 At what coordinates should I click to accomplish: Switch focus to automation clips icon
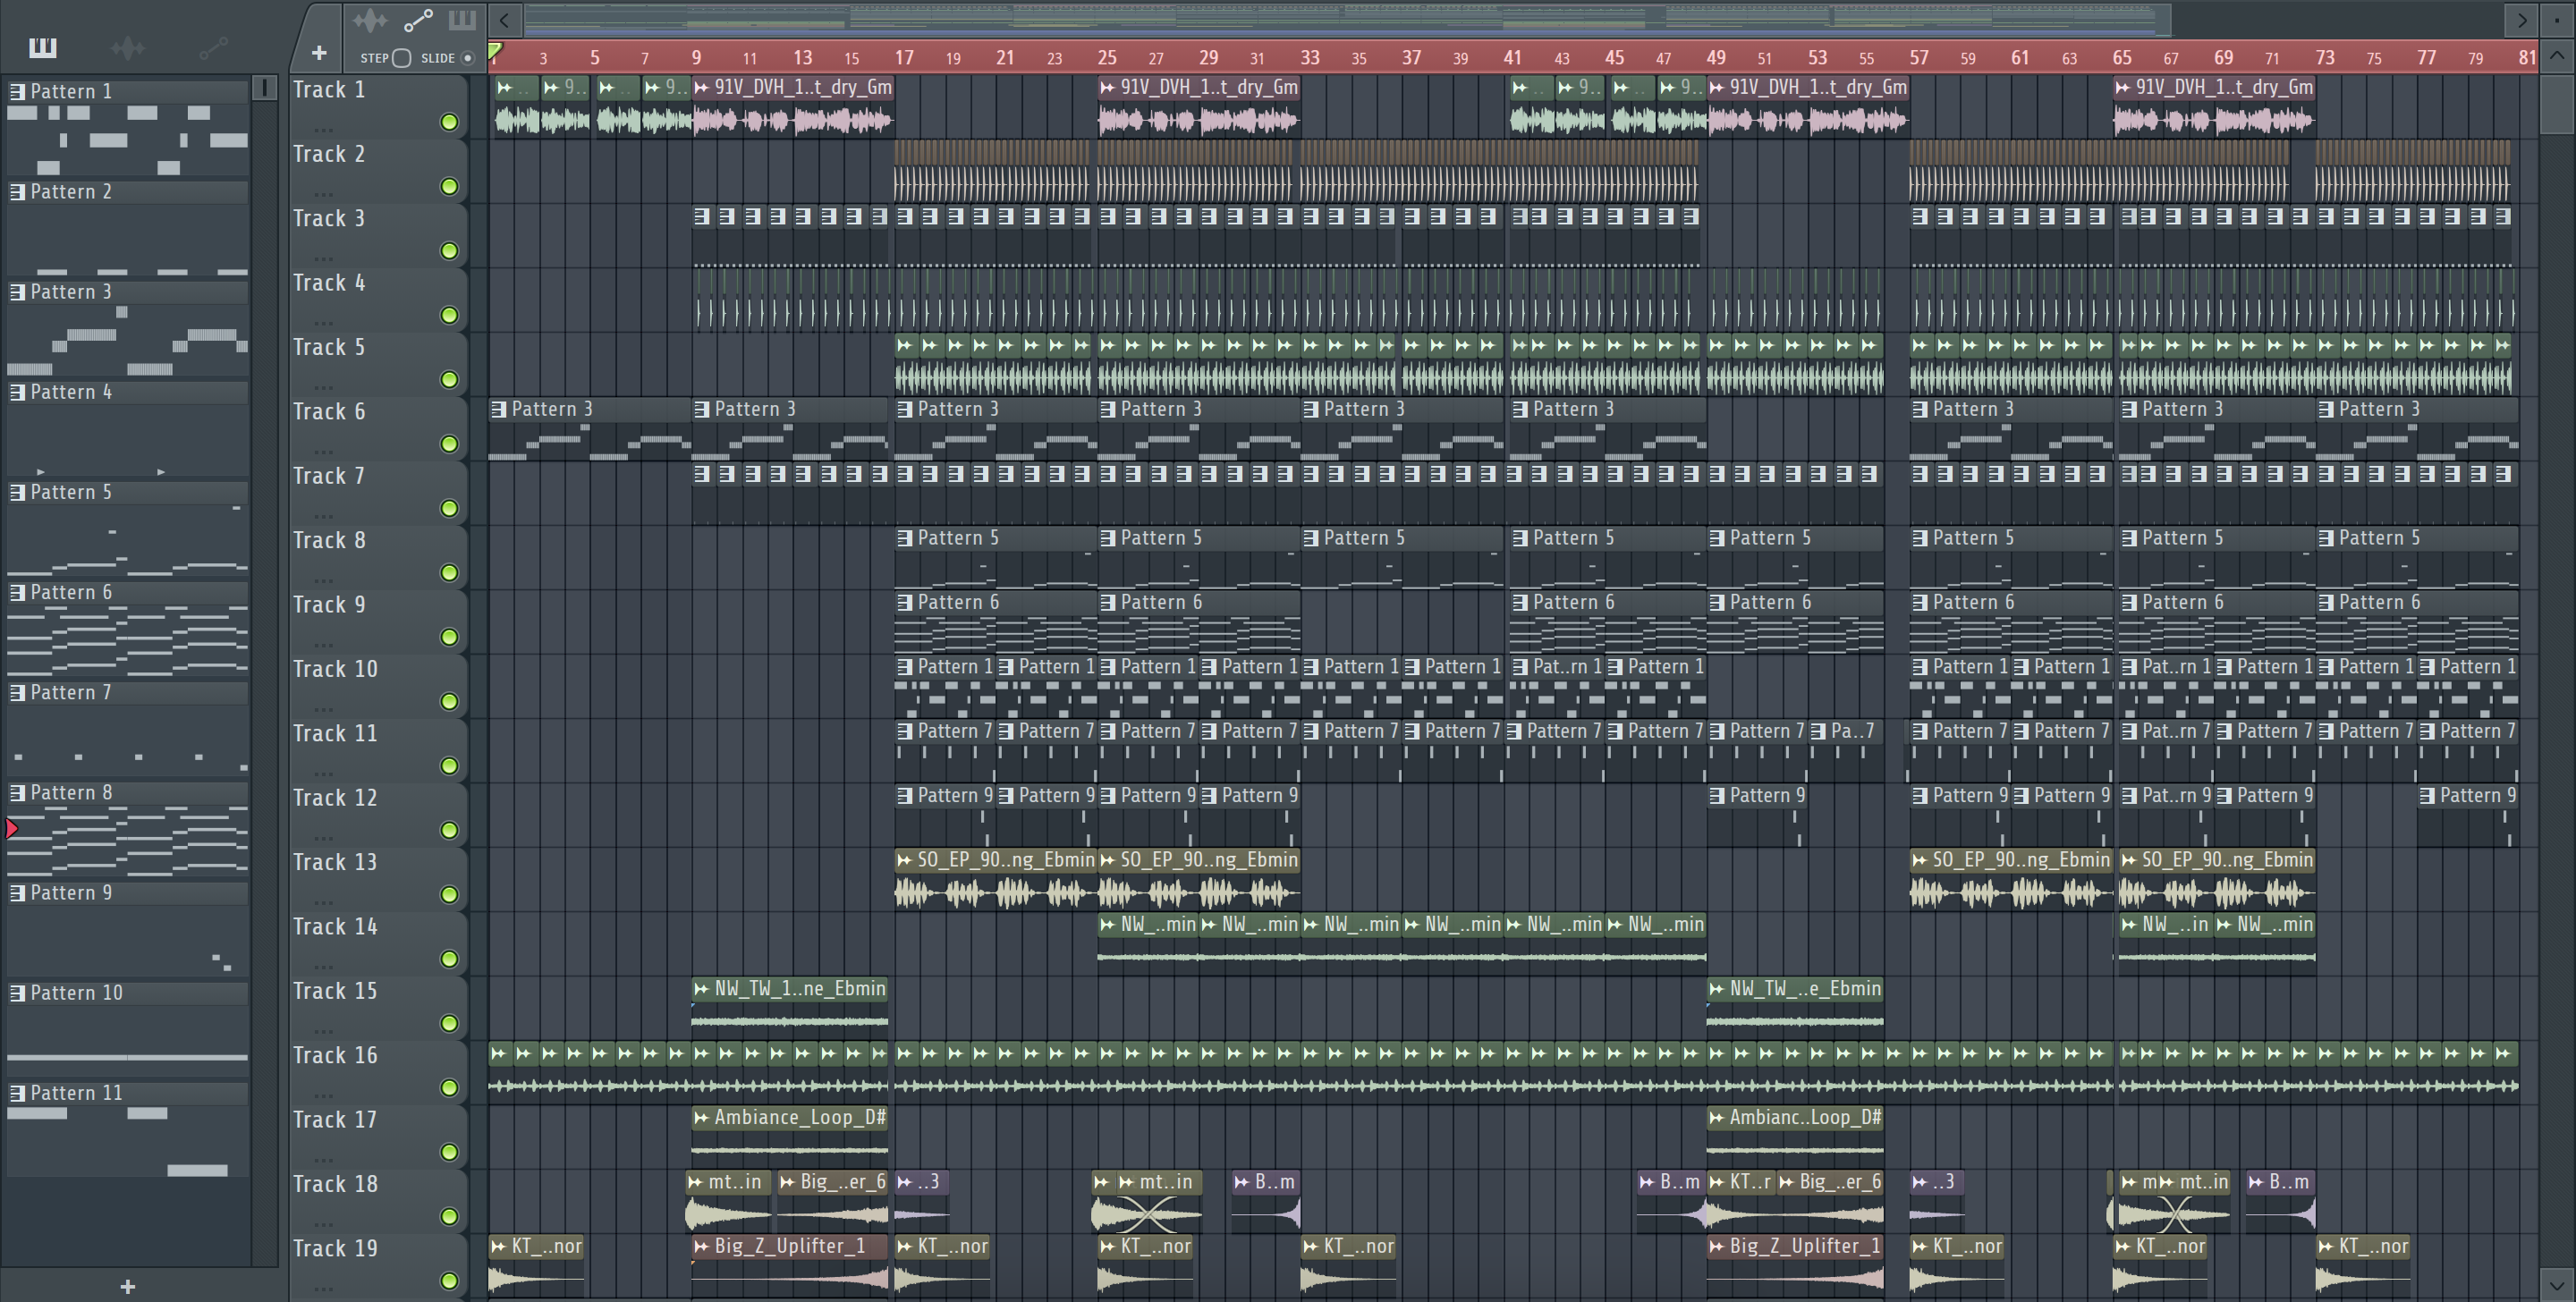point(418,20)
